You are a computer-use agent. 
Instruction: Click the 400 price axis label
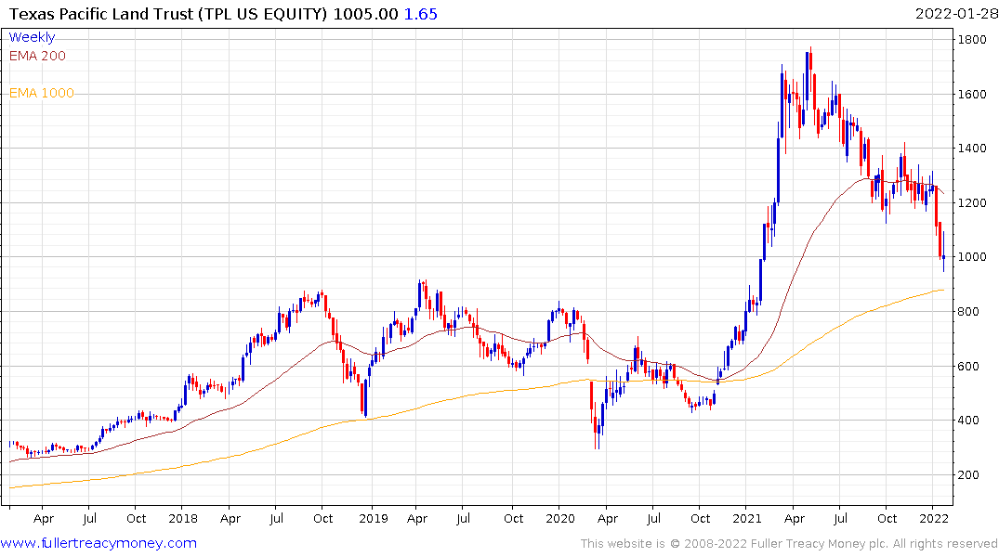point(968,421)
